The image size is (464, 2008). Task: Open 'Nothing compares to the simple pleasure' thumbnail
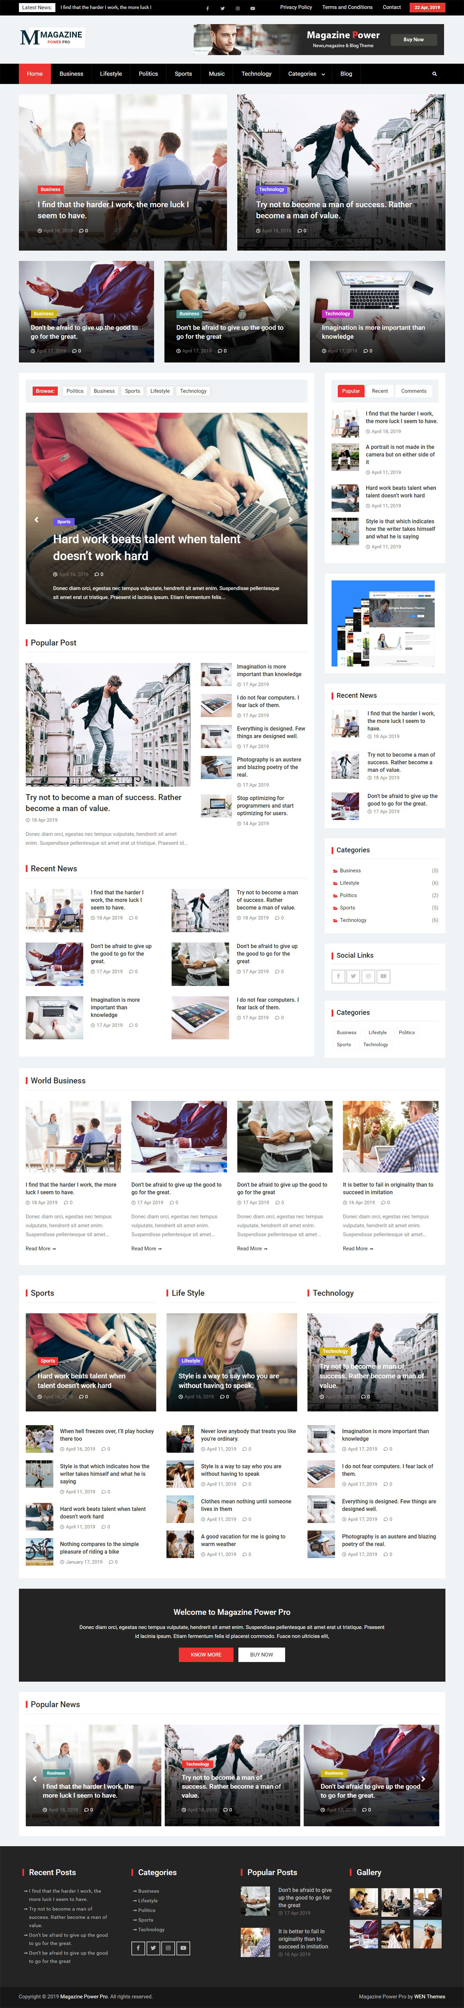coord(40,1552)
